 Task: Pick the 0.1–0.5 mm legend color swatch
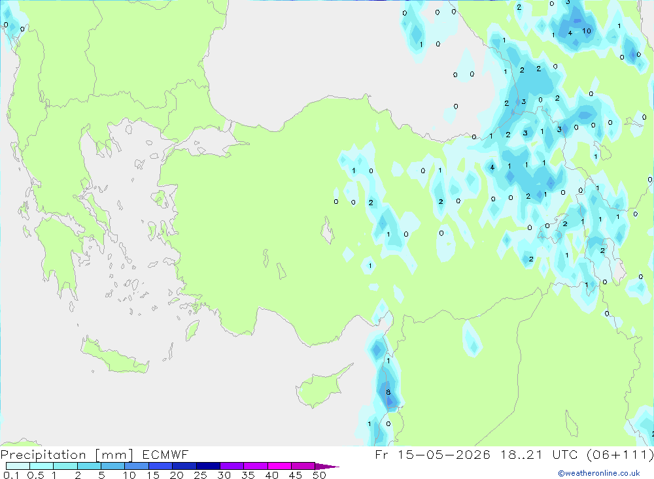click(18, 466)
